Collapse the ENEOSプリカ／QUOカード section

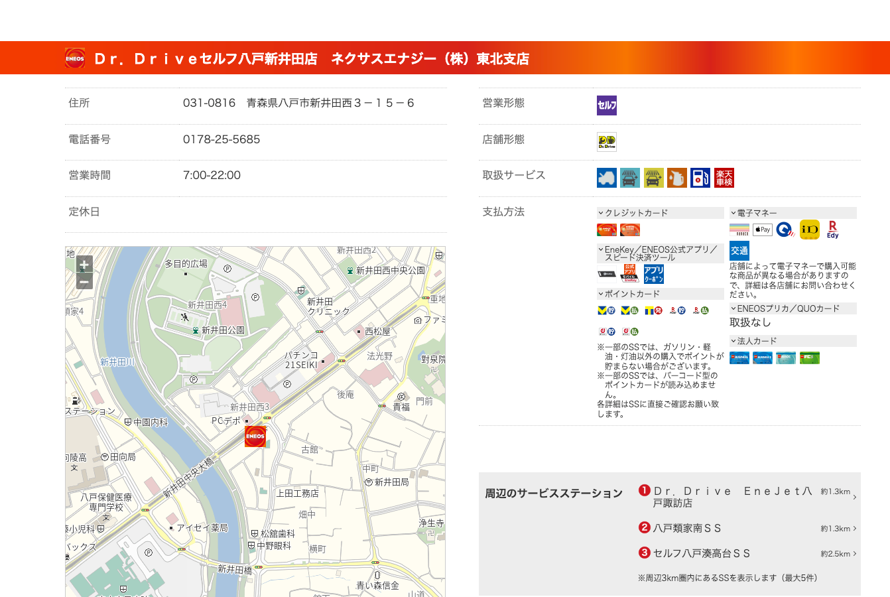[x=793, y=308]
